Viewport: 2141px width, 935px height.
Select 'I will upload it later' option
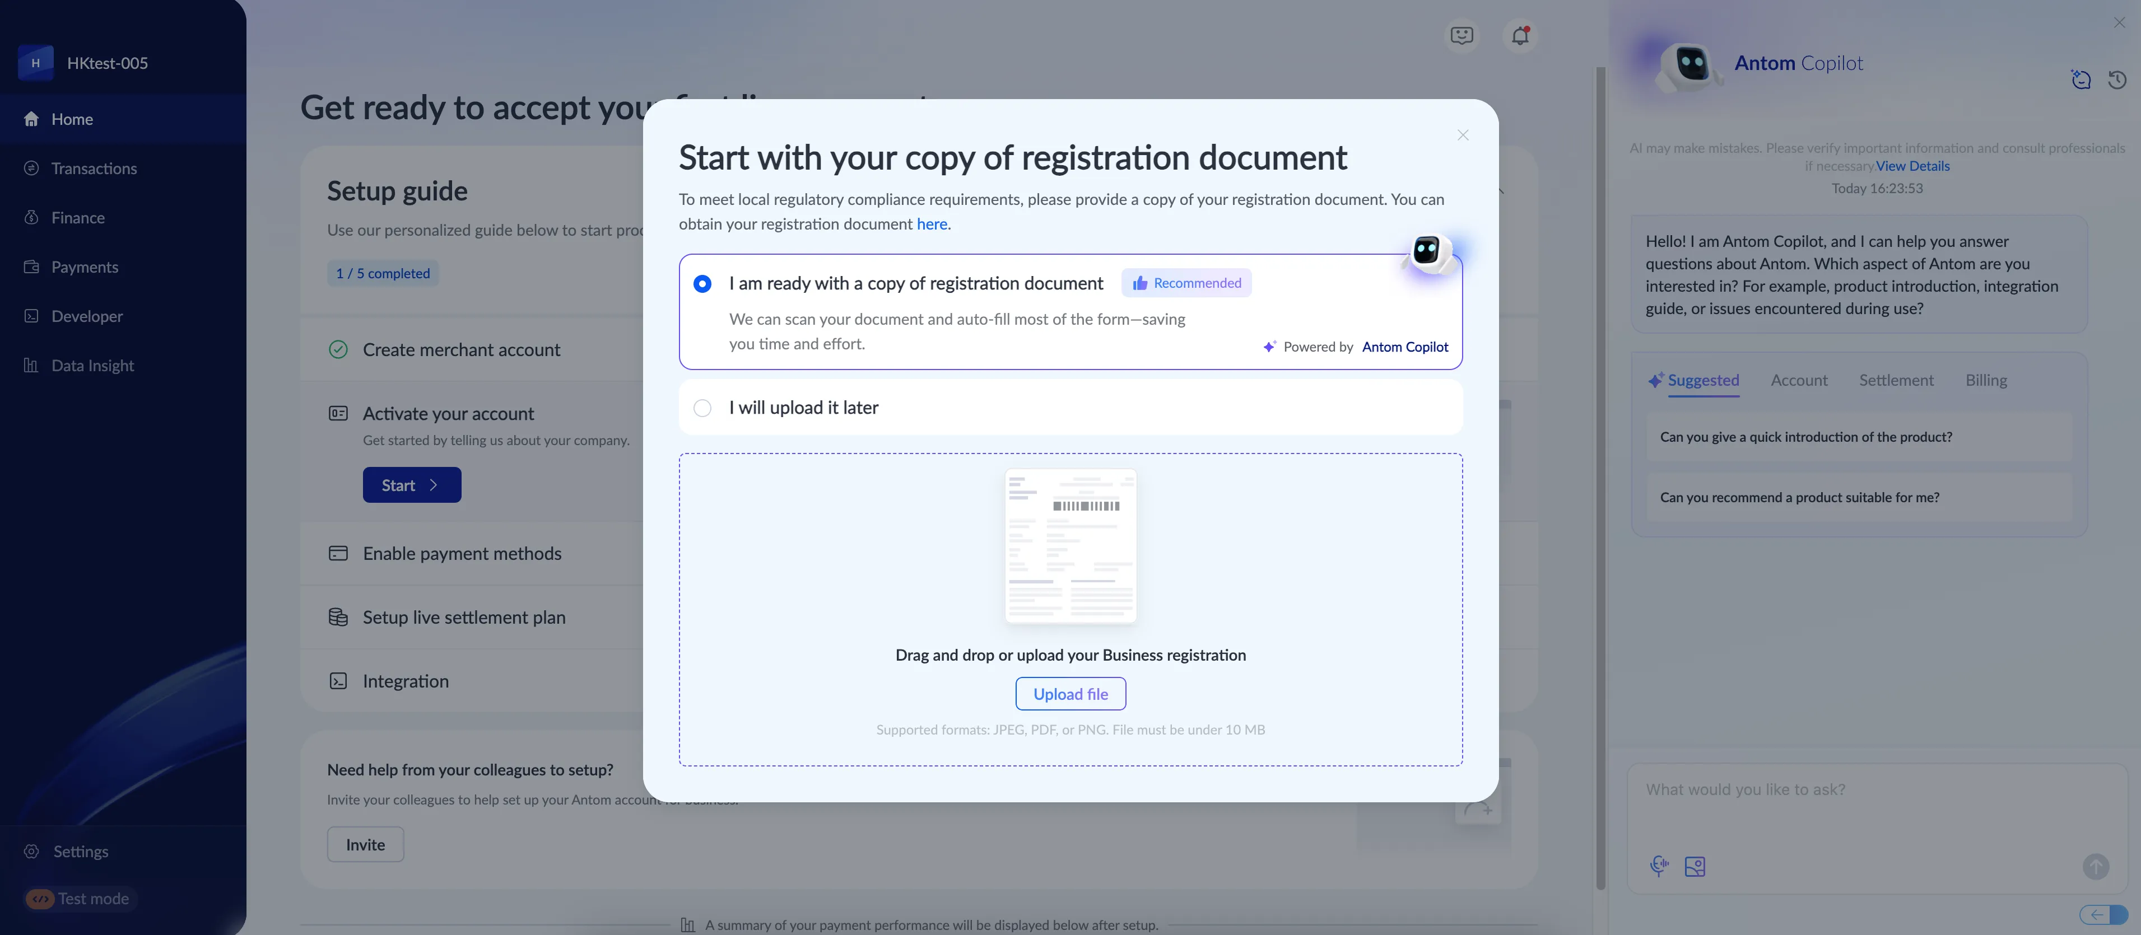[702, 408]
